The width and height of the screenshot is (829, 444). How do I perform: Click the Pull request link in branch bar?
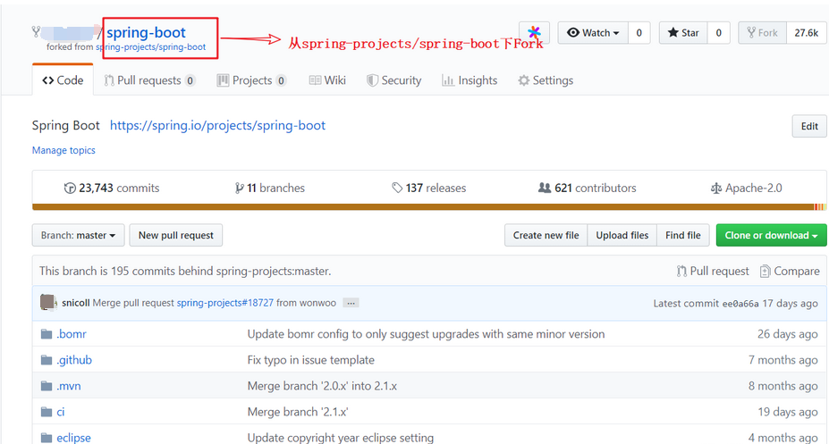pyautogui.click(x=713, y=272)
